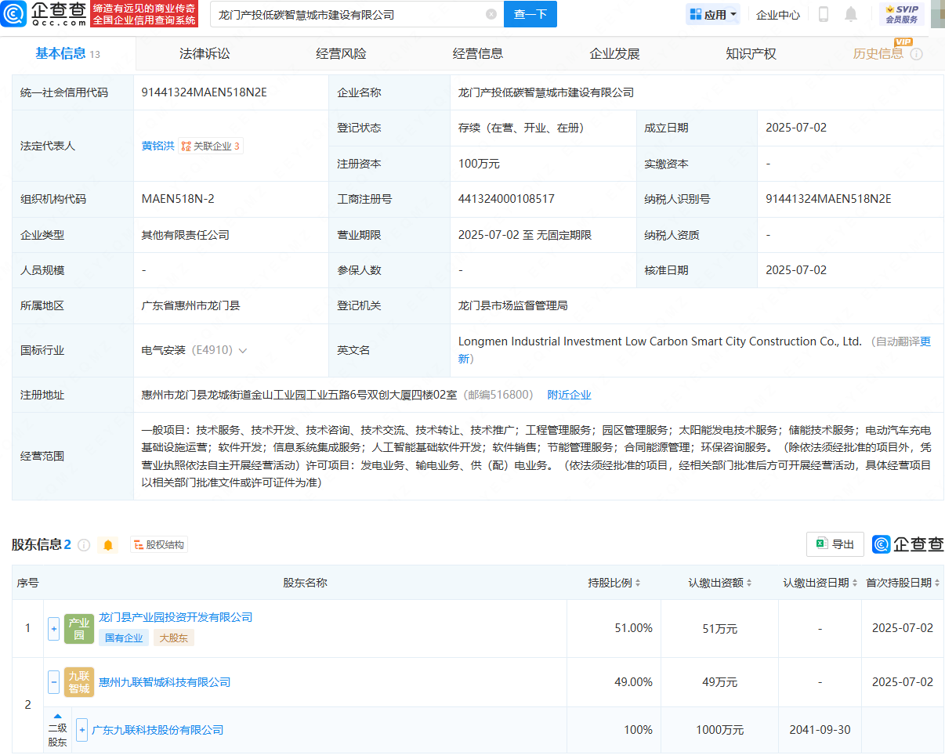Sort shareholders by 持股比例 column
This screenshot has width=945, height=755.
pos(614,583)
